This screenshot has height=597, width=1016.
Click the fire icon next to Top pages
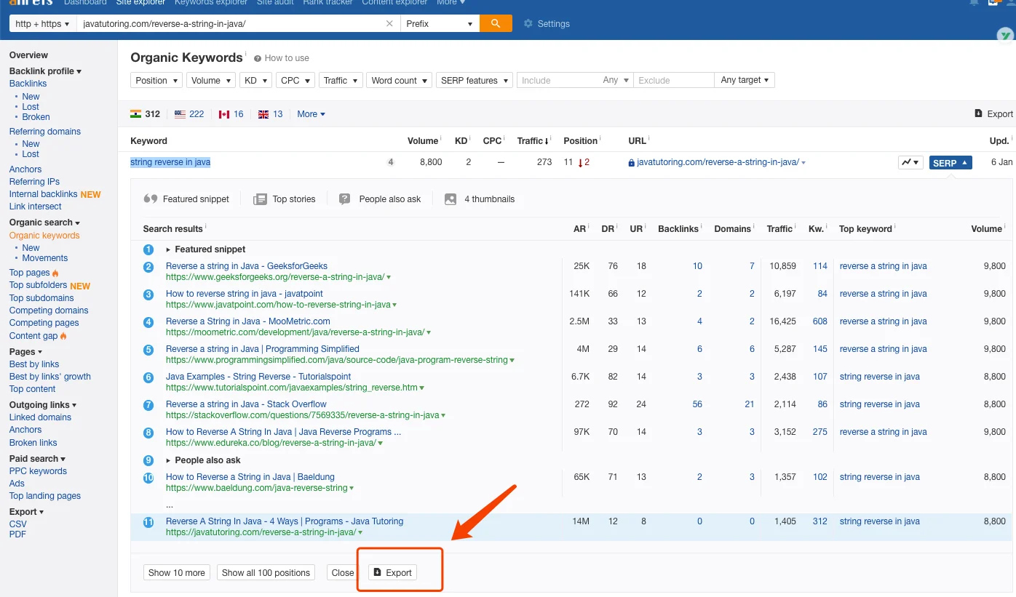pyautogui.click(x=55, y=273)
